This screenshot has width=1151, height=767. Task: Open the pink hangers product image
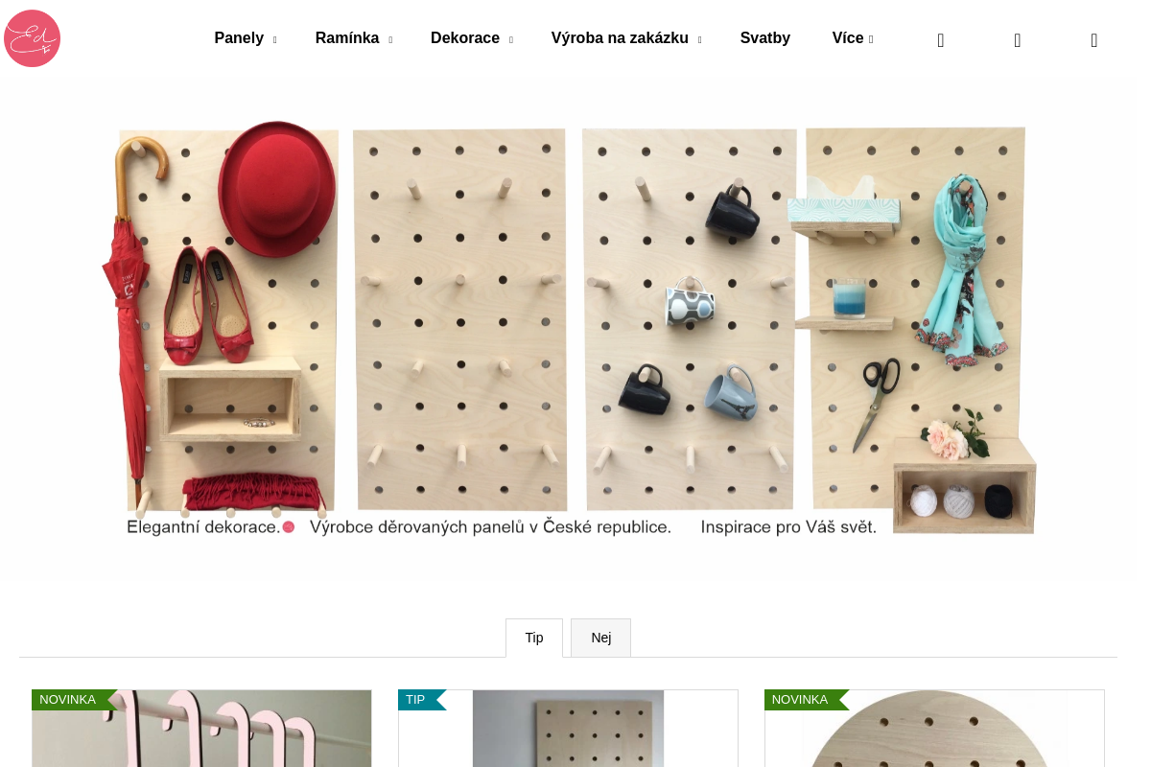click(201, 729)
